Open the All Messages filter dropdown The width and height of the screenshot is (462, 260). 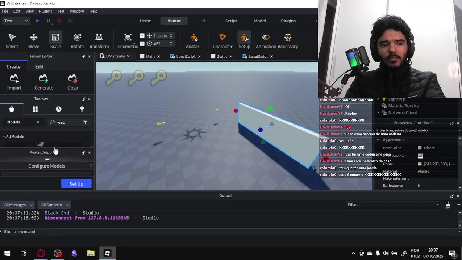pos(18,205)
